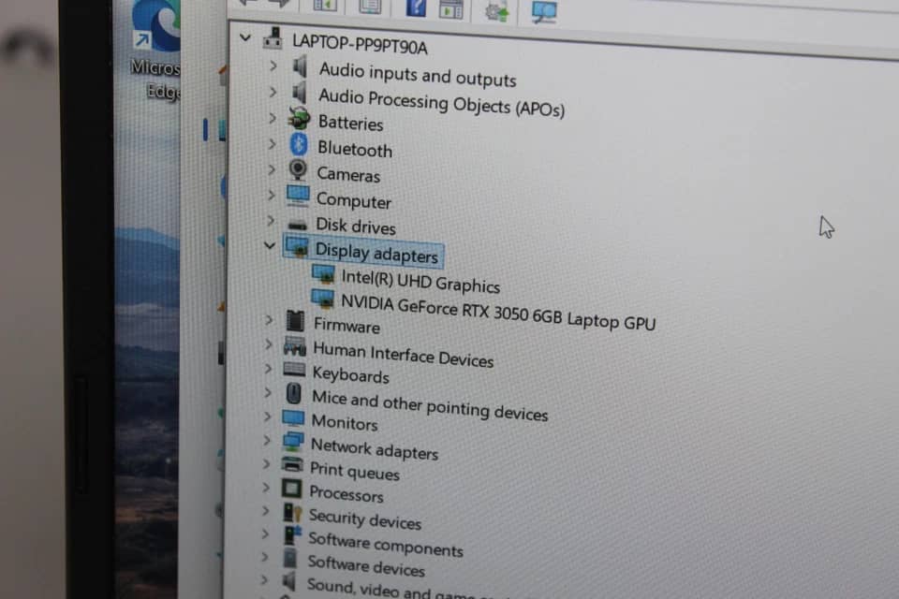Click the Show action pane toolbar icon

[450, 8]
